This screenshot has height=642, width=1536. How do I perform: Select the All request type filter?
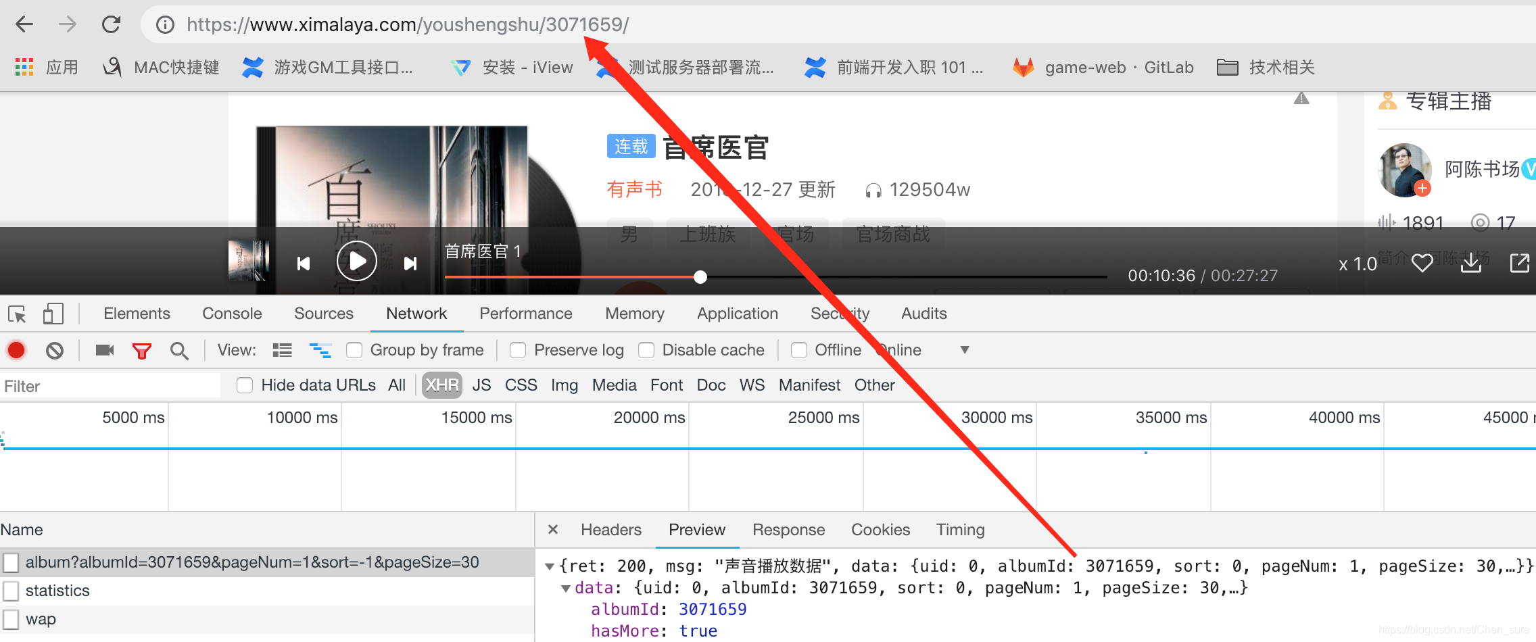[397, 385]
